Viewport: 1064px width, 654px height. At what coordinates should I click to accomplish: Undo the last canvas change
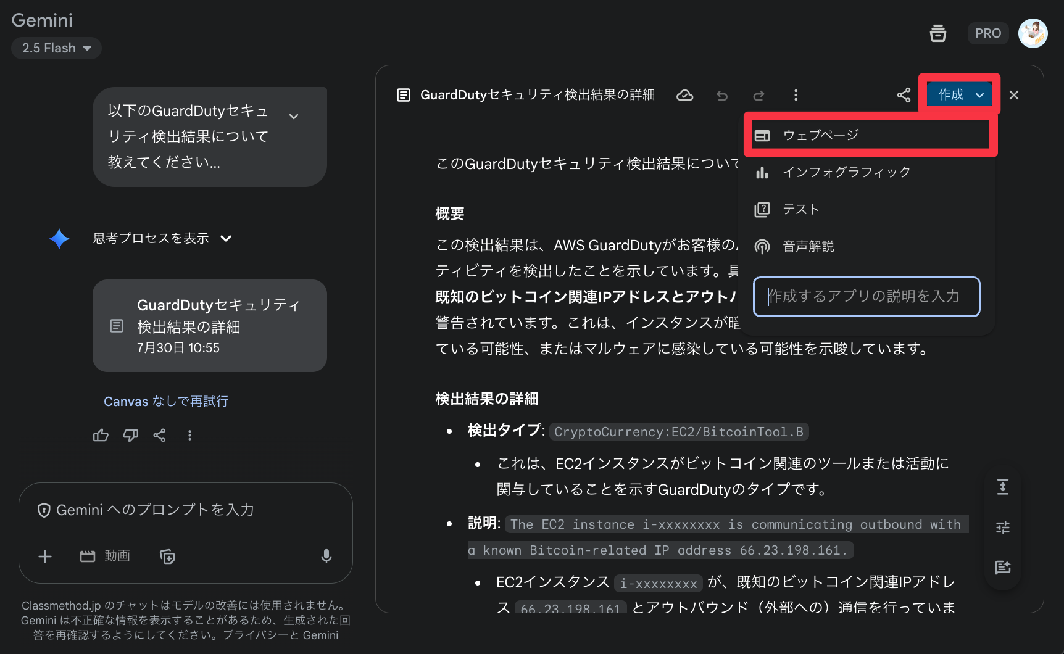(721, 96)
